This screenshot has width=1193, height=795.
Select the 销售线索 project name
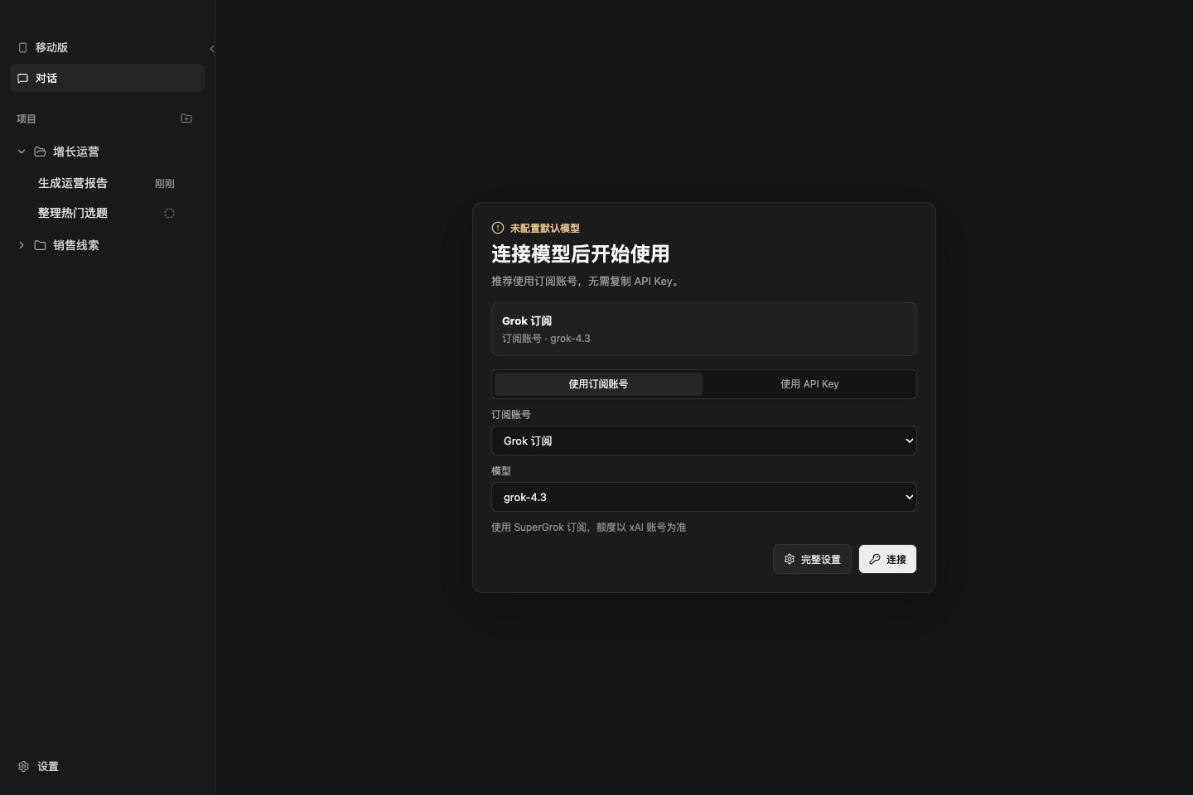point(76,245)
